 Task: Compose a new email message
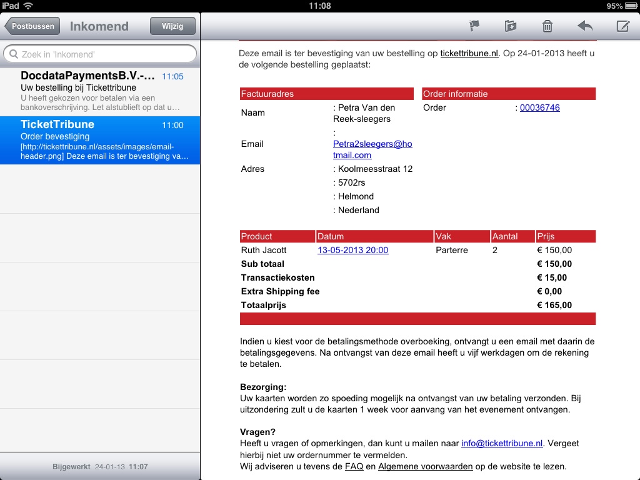[622, 26]
